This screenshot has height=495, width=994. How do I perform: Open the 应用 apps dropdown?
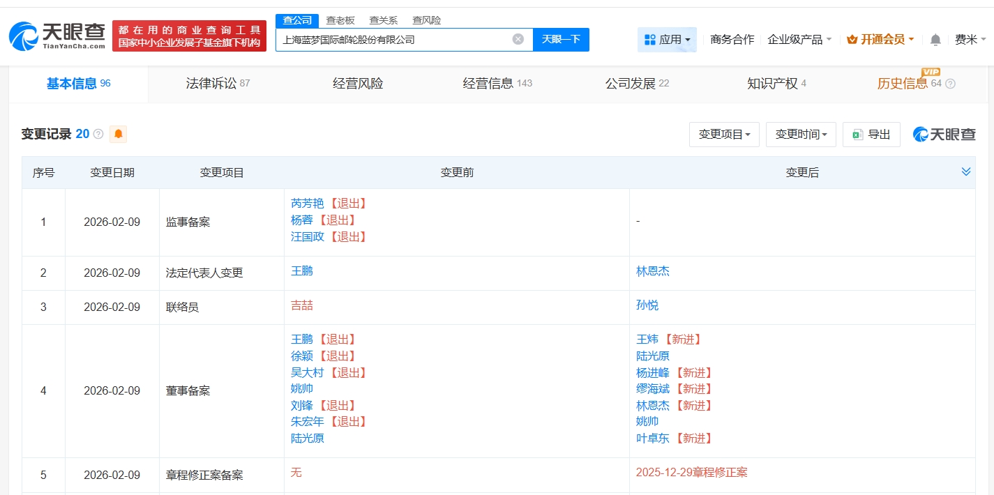(667, 40)
